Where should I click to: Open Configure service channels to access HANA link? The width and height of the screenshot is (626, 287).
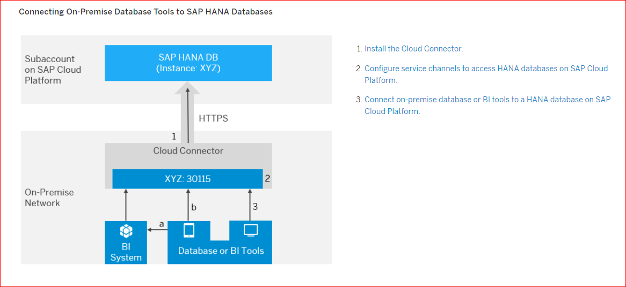(x=486, y=74)
